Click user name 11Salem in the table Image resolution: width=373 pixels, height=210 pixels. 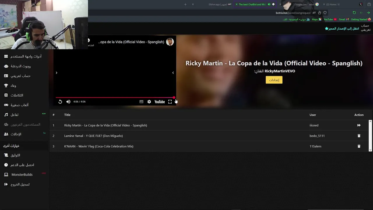[x=315, y=146]
